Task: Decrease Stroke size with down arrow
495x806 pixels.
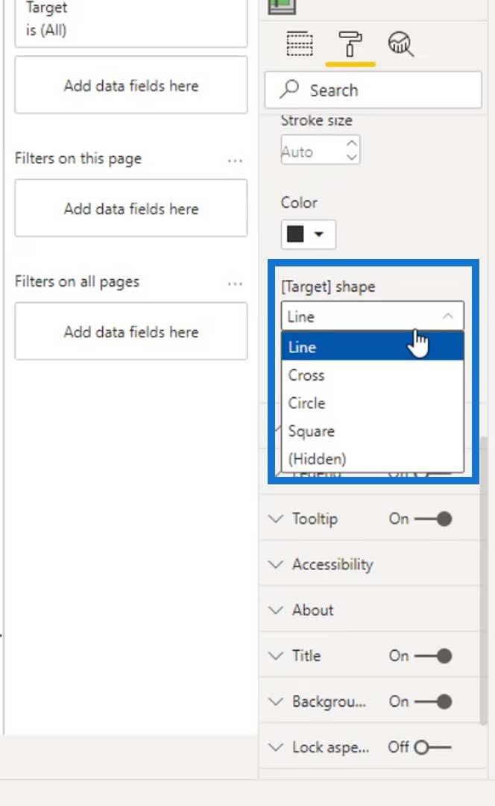Action: pyautogui.click(x=352, y=157)
